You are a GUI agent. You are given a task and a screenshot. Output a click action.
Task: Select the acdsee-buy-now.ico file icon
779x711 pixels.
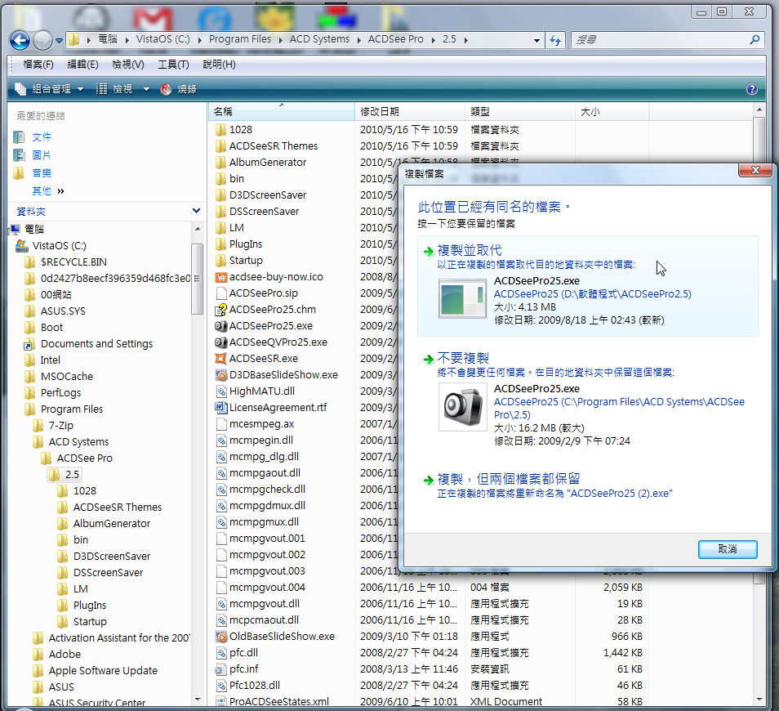(221, 277)
